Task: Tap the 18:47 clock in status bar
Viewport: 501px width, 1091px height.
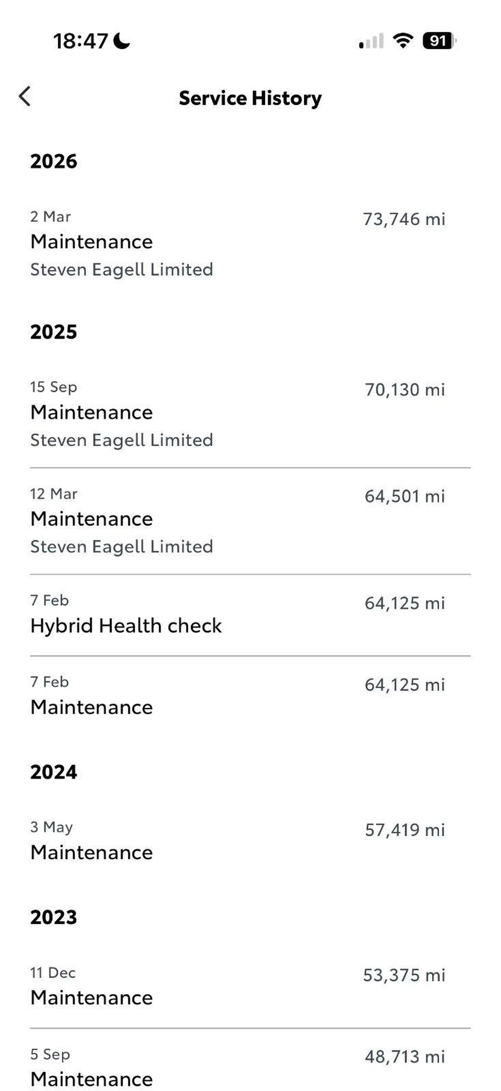Action: (81, 41)
